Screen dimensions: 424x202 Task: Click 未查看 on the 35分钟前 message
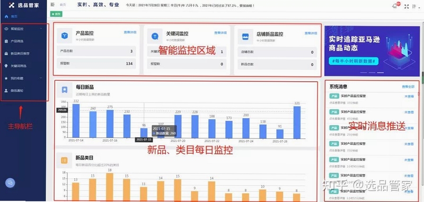(x=409, y=144)
